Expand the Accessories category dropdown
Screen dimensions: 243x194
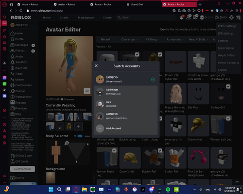175,39
